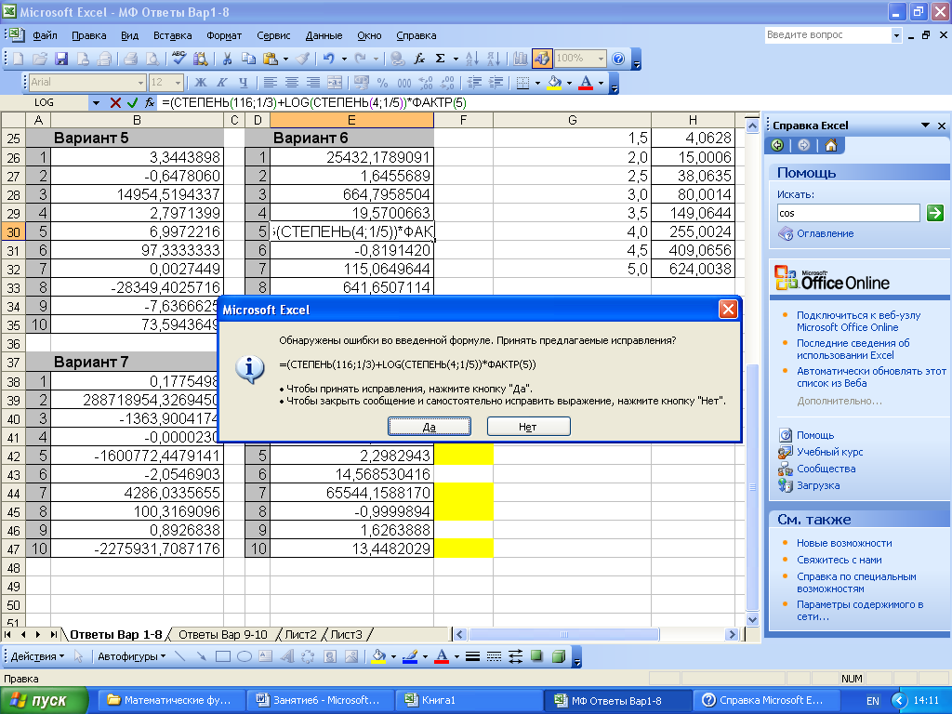Open the Данные menu
Image resolution: width=952 pixels, height=714 pixels.
click(324, 35)
